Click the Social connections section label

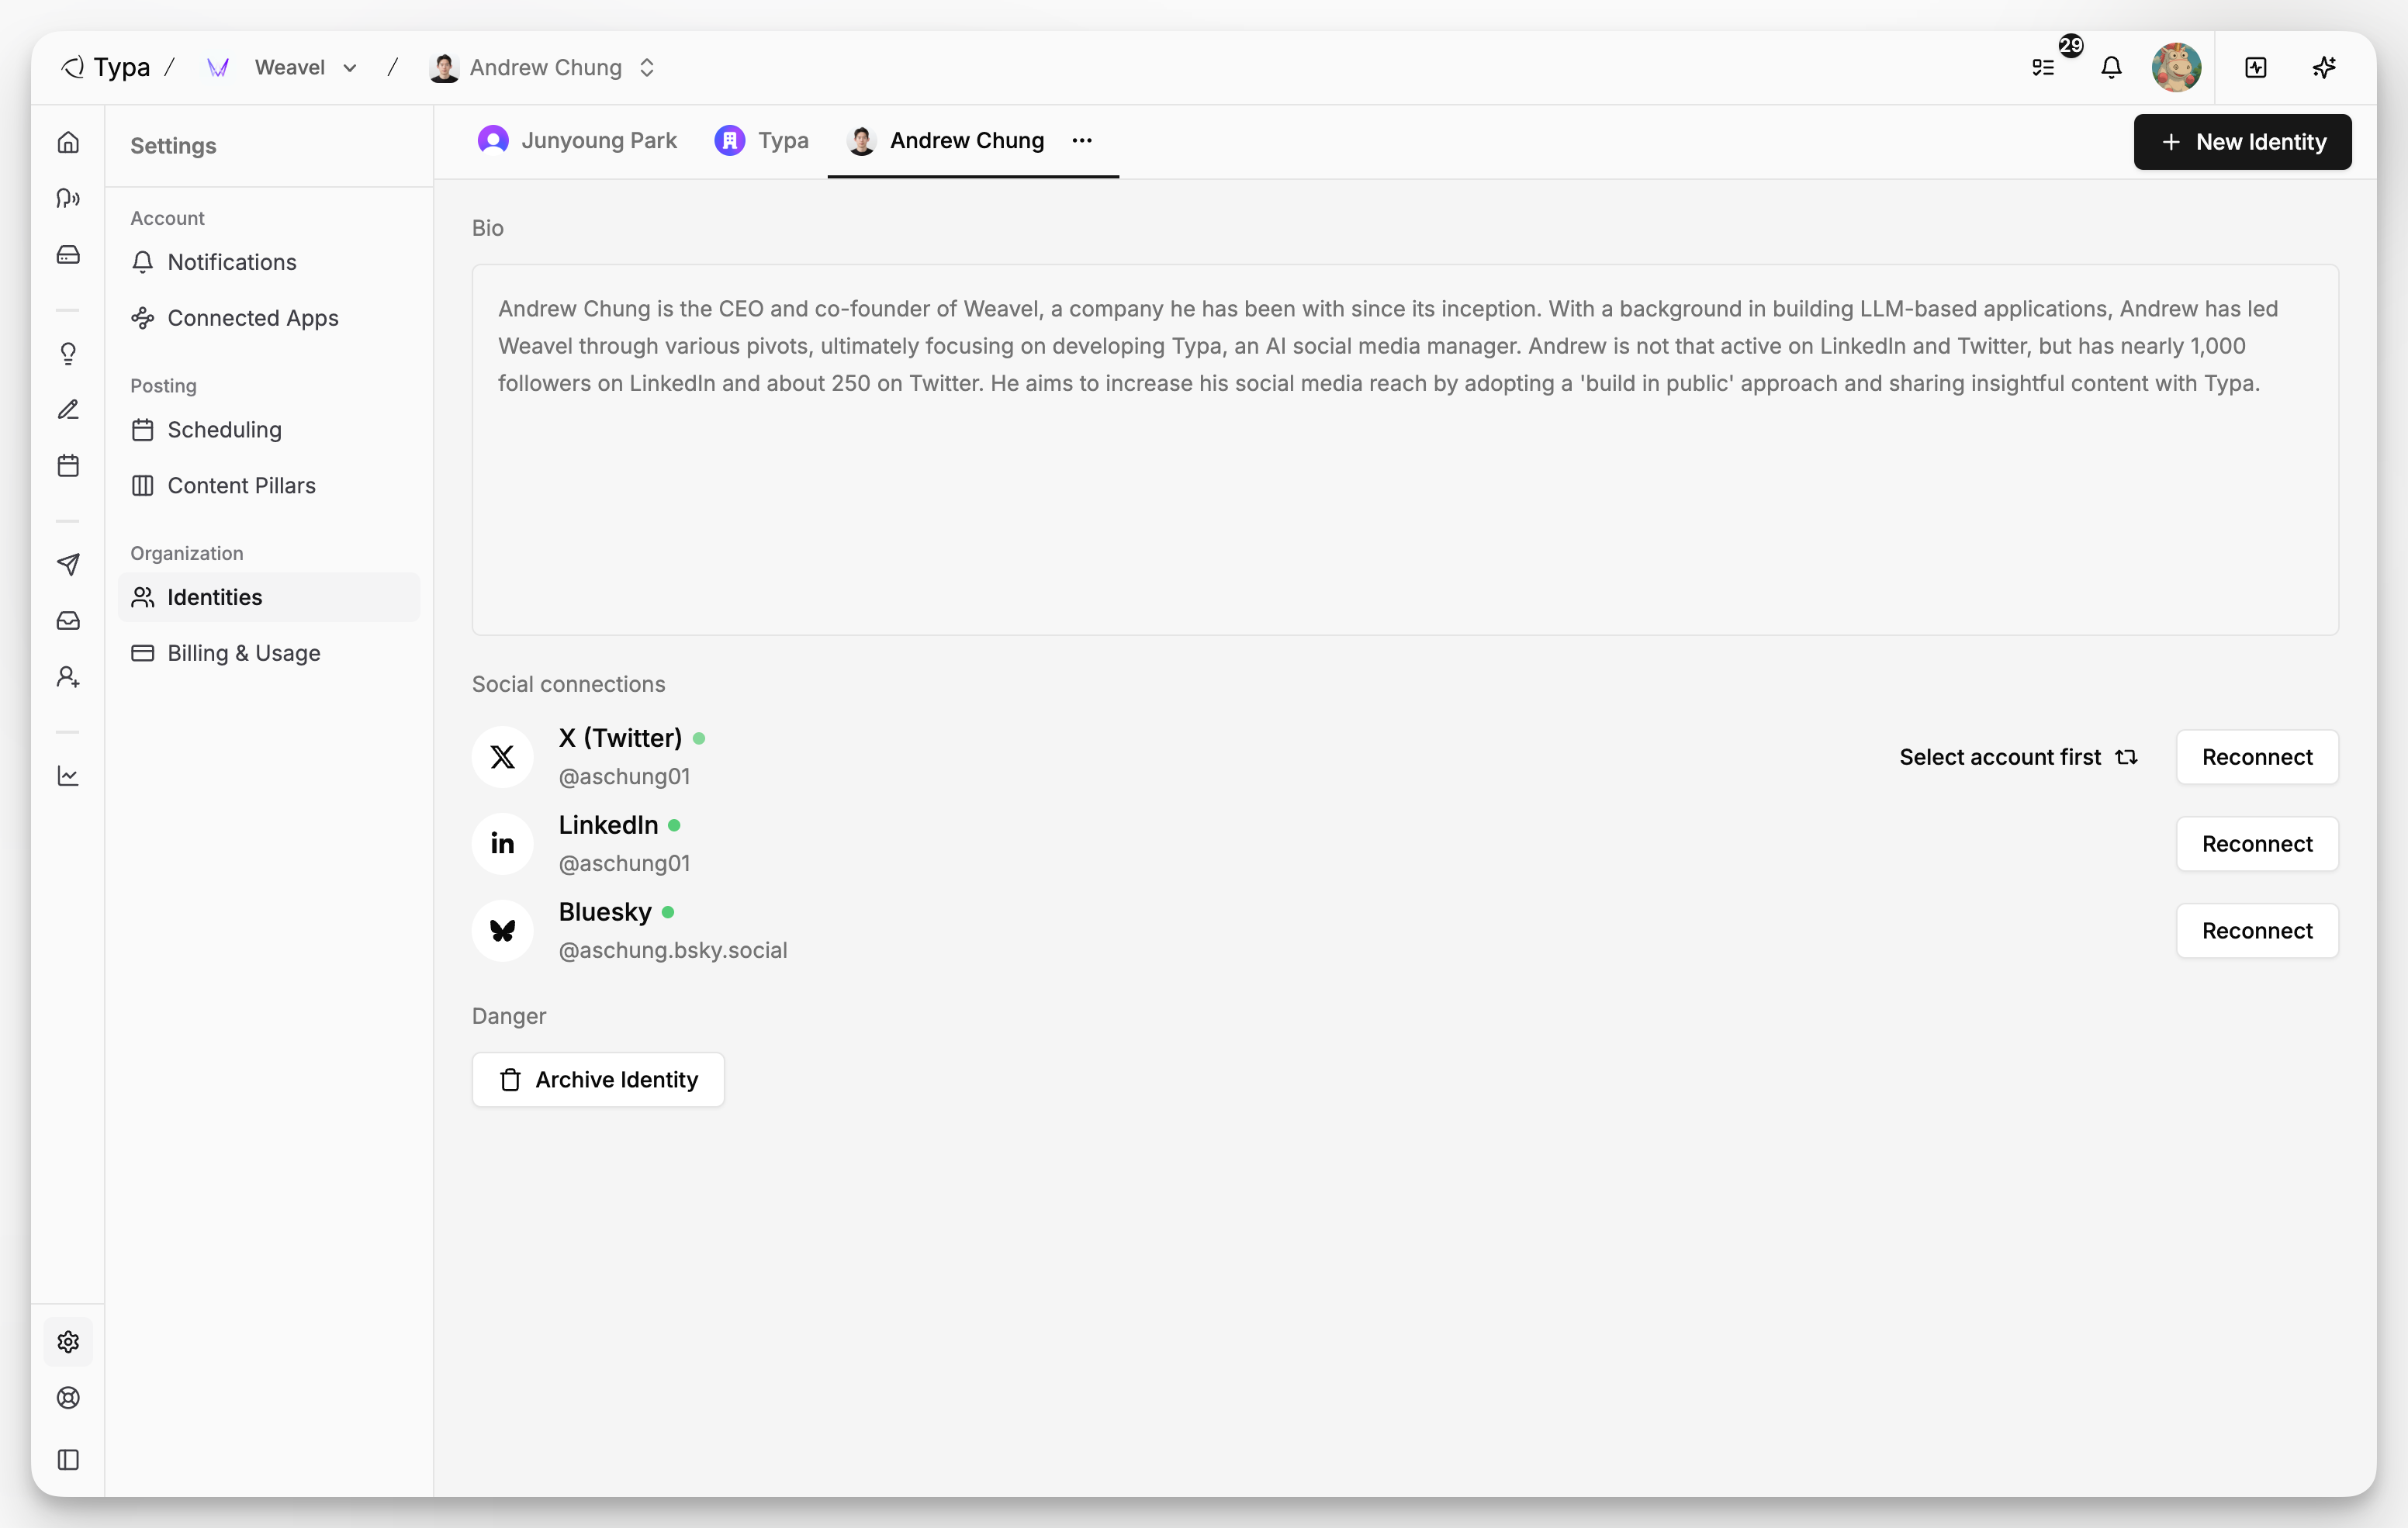pyautogui.click(x=568, y=684)
